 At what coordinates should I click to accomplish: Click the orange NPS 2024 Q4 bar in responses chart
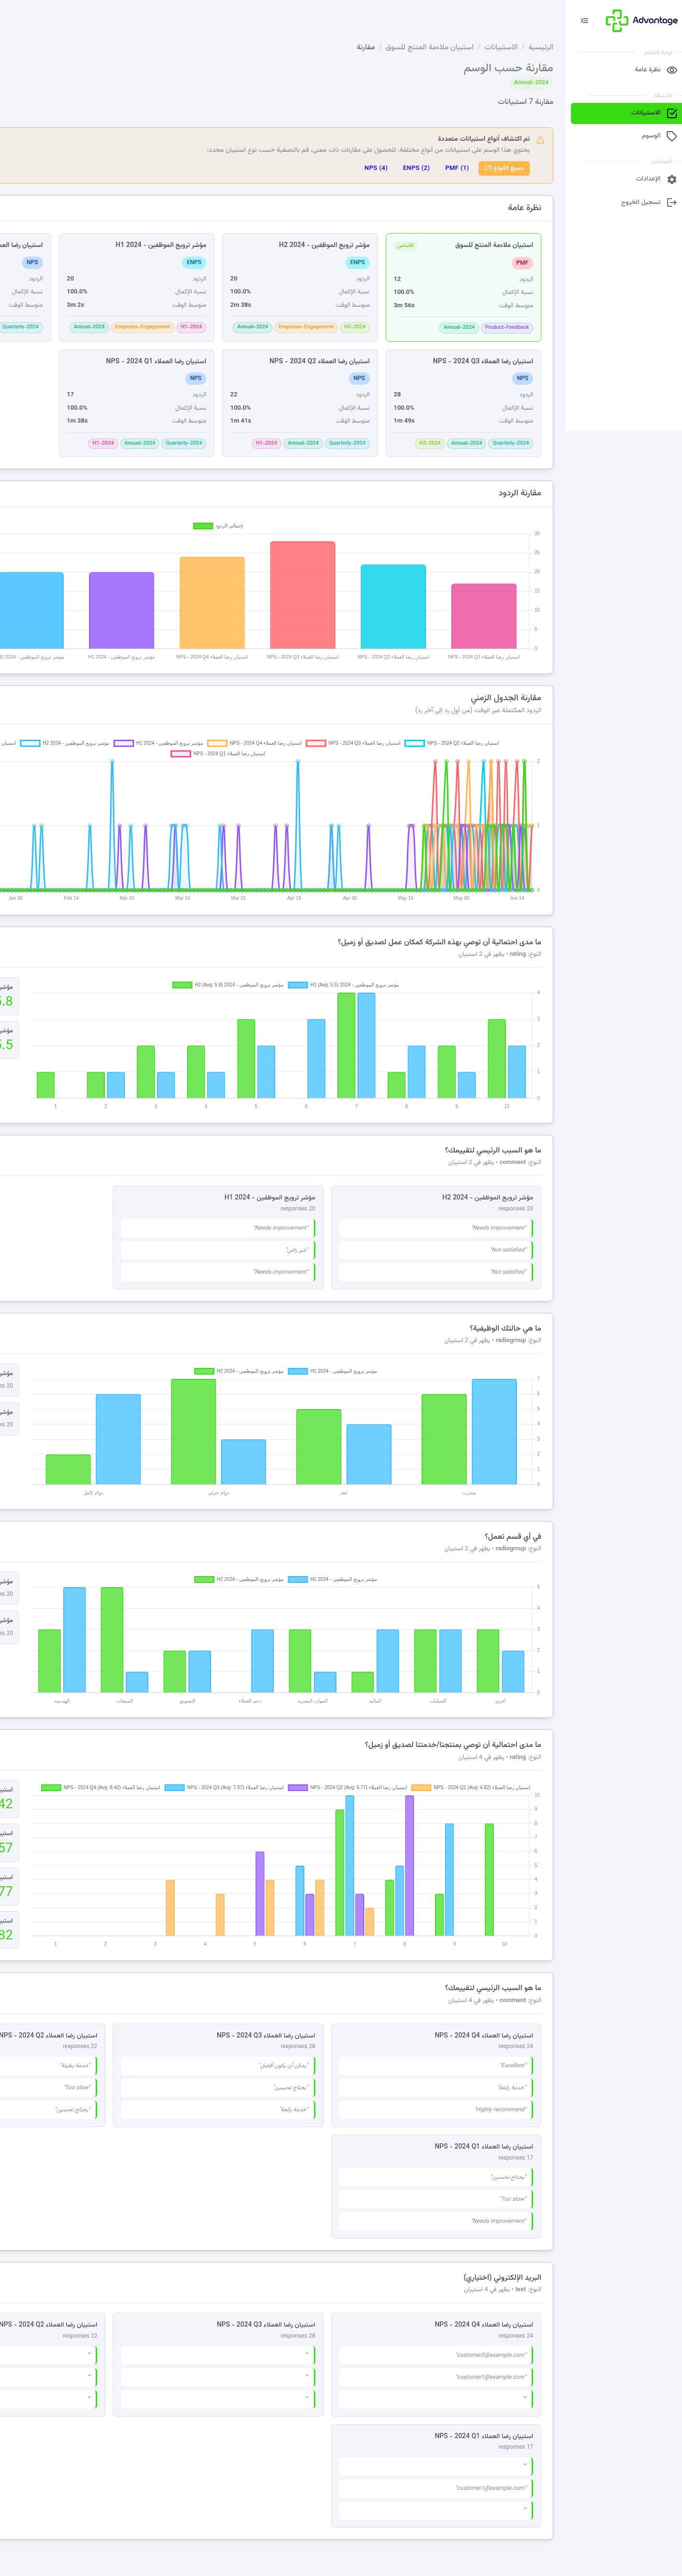pyautogui.click(x=212, y=603)
